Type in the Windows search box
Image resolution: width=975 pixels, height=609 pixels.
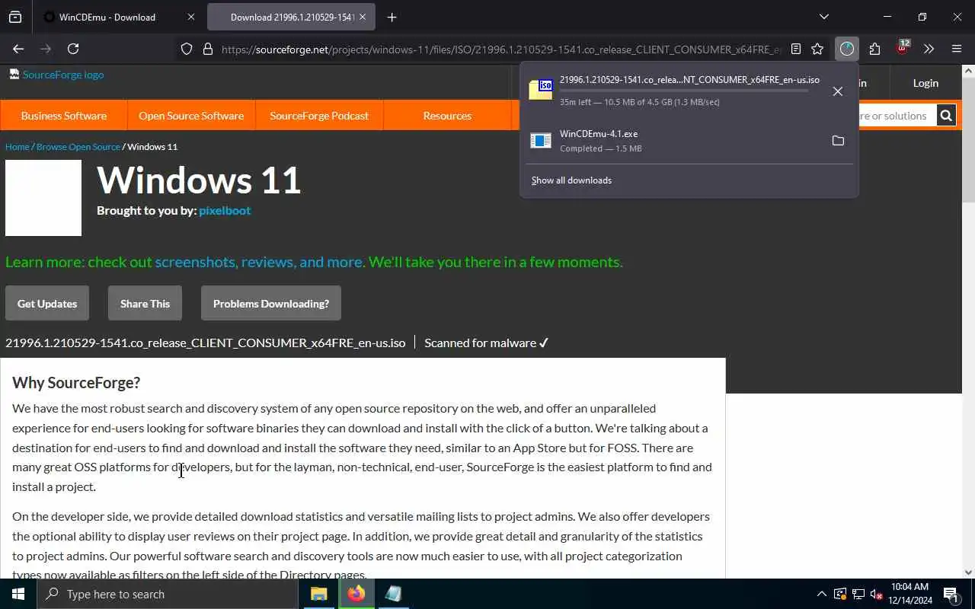[167, 594]
